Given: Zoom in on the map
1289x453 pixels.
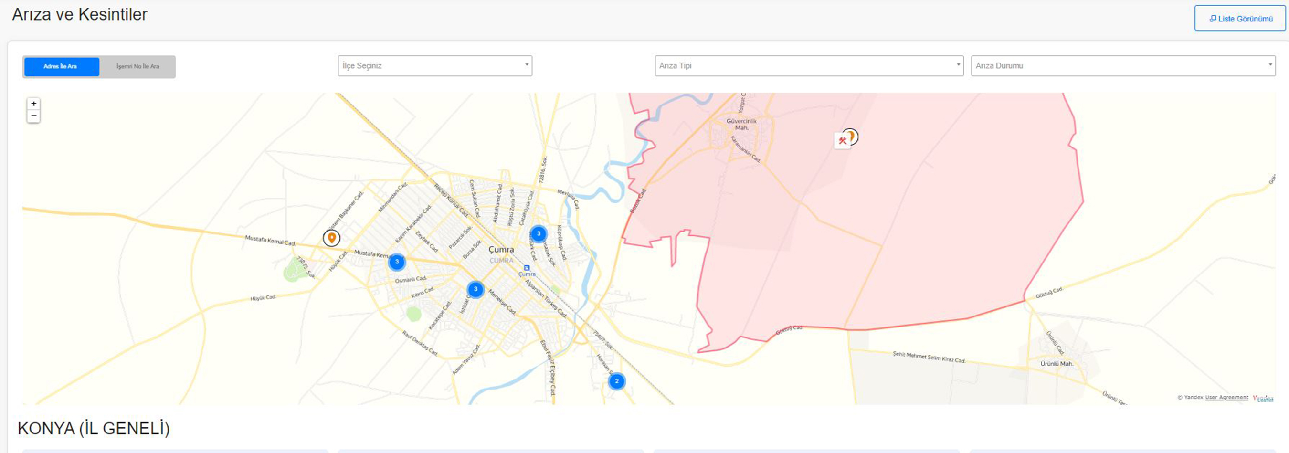Looking at the screenshot, I should pyautogui.click(x=33, y=104).
